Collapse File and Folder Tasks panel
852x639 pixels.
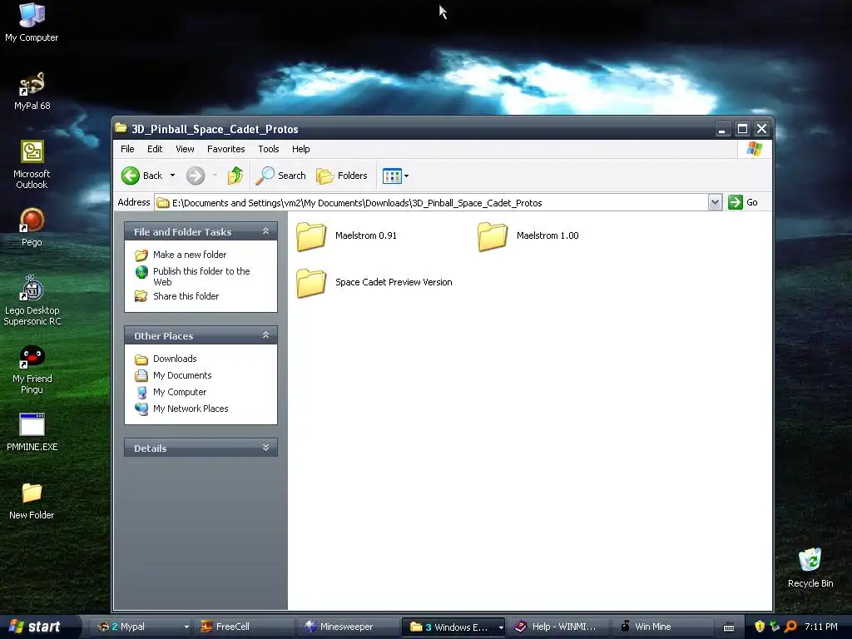pos(265,231)
